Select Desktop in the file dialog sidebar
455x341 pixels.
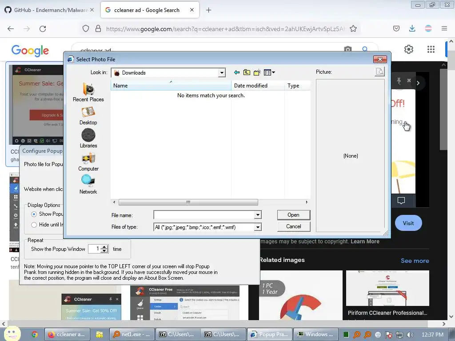pyautogui.click(x=88, y=116)
